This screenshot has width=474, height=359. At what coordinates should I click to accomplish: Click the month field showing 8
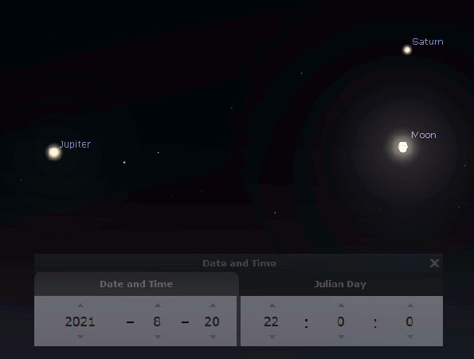pos(157,322)
